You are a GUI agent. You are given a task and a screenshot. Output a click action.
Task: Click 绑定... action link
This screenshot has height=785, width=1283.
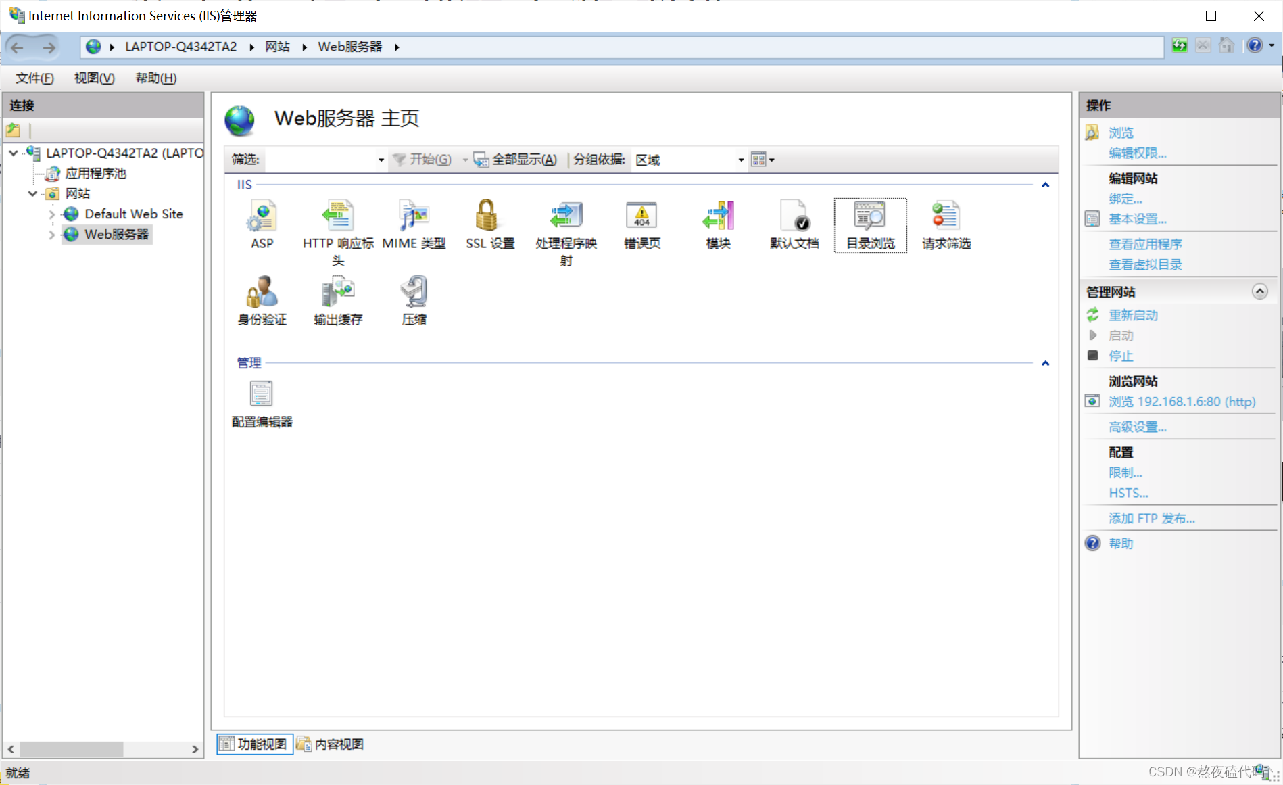click(x=1125, y=199)
